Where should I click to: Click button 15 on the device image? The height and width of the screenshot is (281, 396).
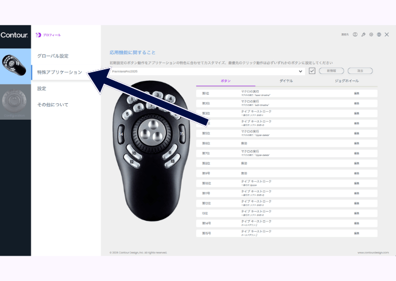pos(181,134)
